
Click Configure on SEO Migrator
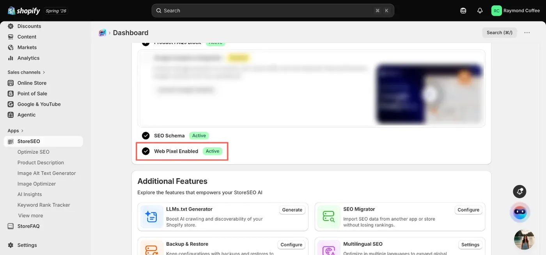pos(468,210)
